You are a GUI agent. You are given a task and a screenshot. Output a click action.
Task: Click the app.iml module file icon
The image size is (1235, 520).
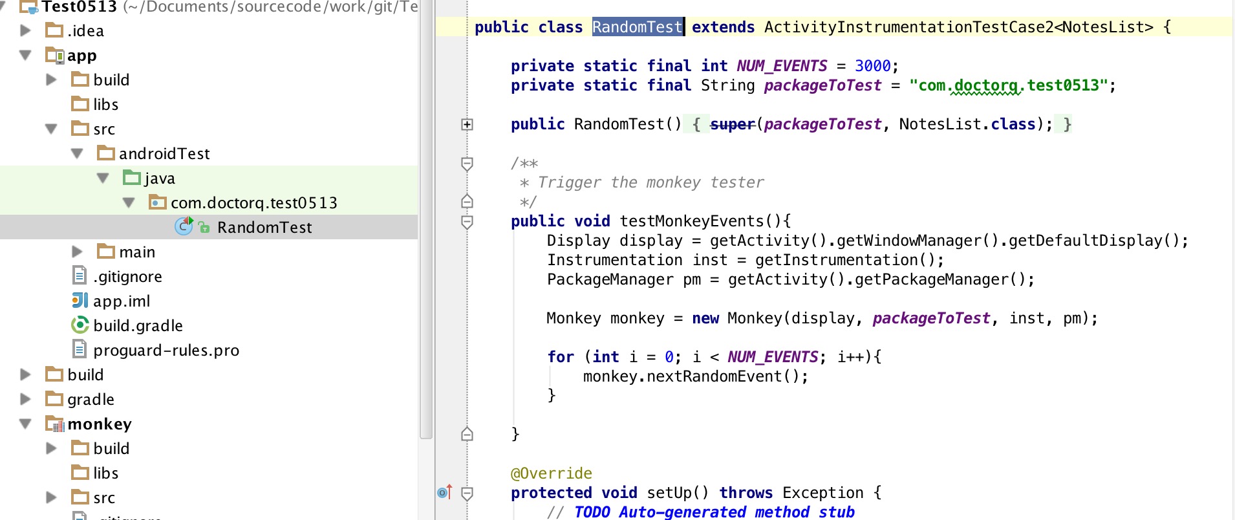coord(80,301)
